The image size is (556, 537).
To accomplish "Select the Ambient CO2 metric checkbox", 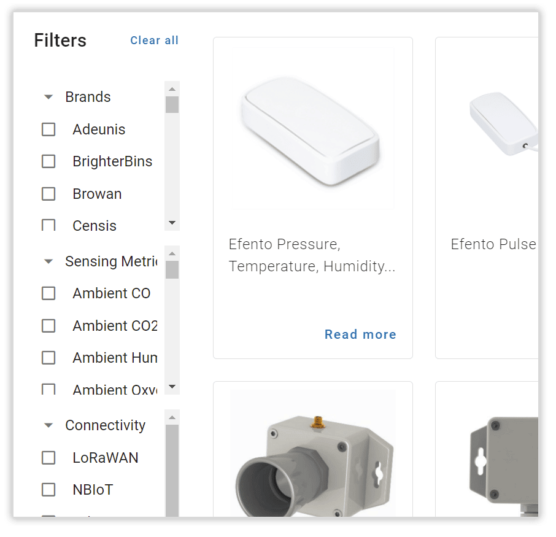I will [48, 326].
